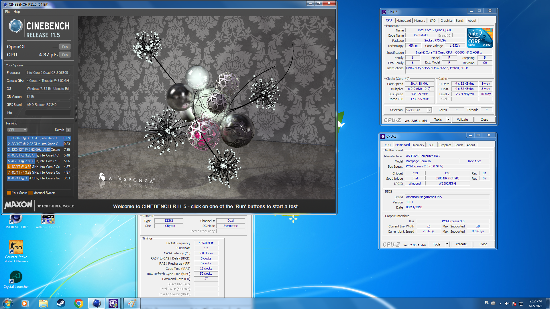Click Validate in upper CPU-Z window
This screenshot has width=550, height=309.
point(462,120)
